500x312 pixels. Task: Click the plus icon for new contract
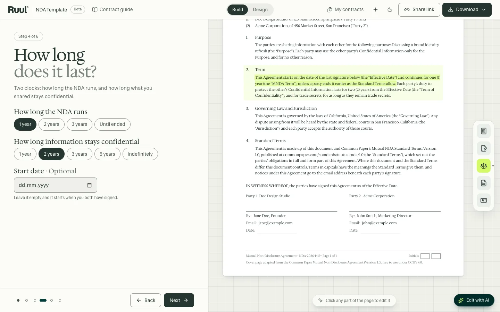pos(375,10)
